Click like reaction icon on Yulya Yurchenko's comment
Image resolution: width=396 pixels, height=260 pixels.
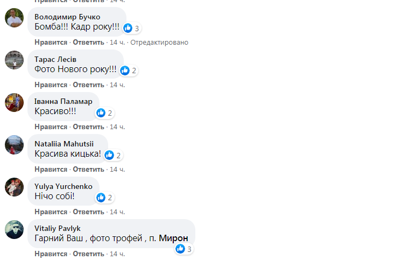tap(101, 198)
